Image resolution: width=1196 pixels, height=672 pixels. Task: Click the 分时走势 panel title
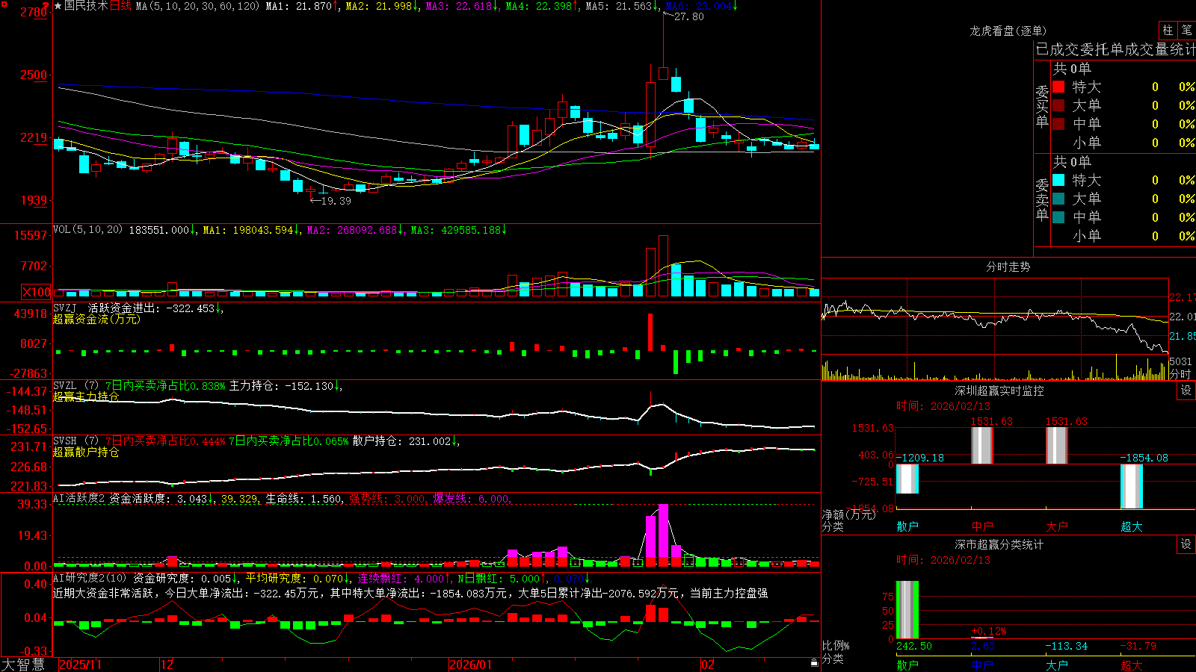coord(1008,267)
